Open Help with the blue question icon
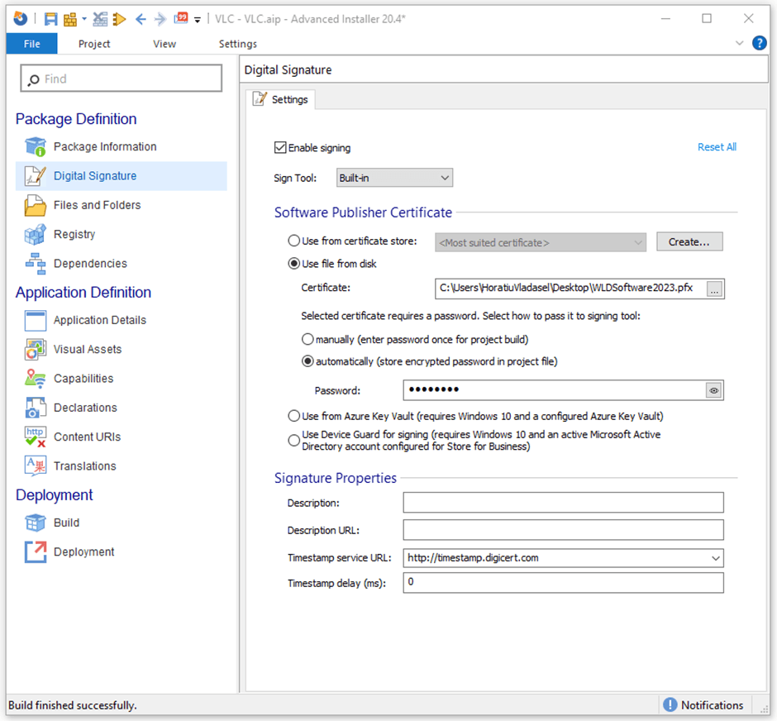The image size is (777, 721). point(759,43)
